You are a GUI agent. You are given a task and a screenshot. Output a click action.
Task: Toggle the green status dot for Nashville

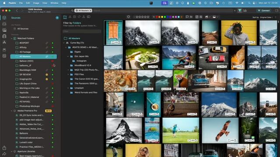click(52, 93)
